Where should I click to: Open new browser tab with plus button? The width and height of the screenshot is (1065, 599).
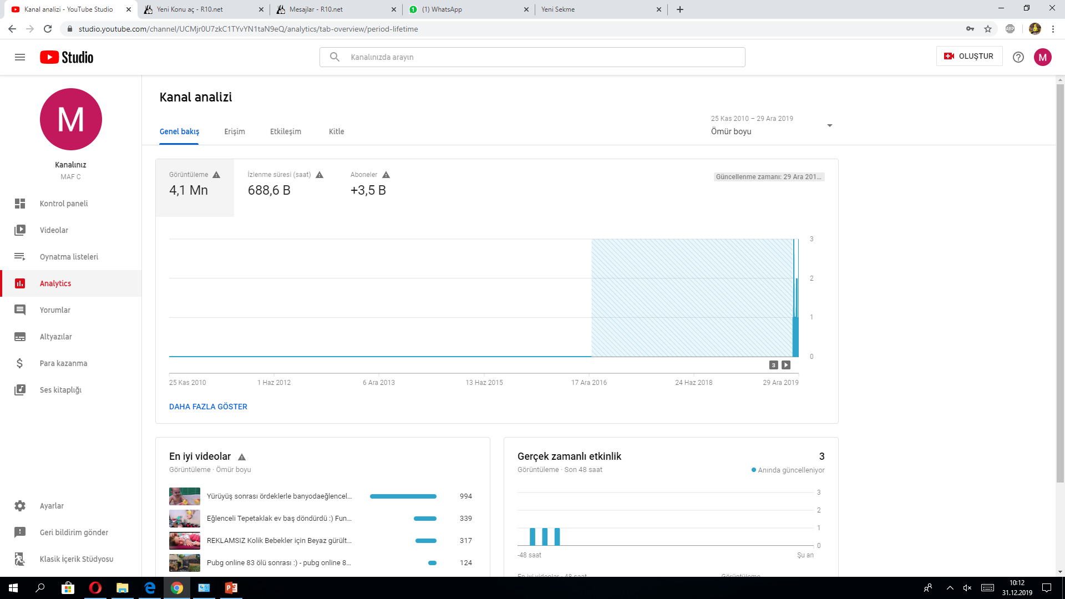click(680, 9)
